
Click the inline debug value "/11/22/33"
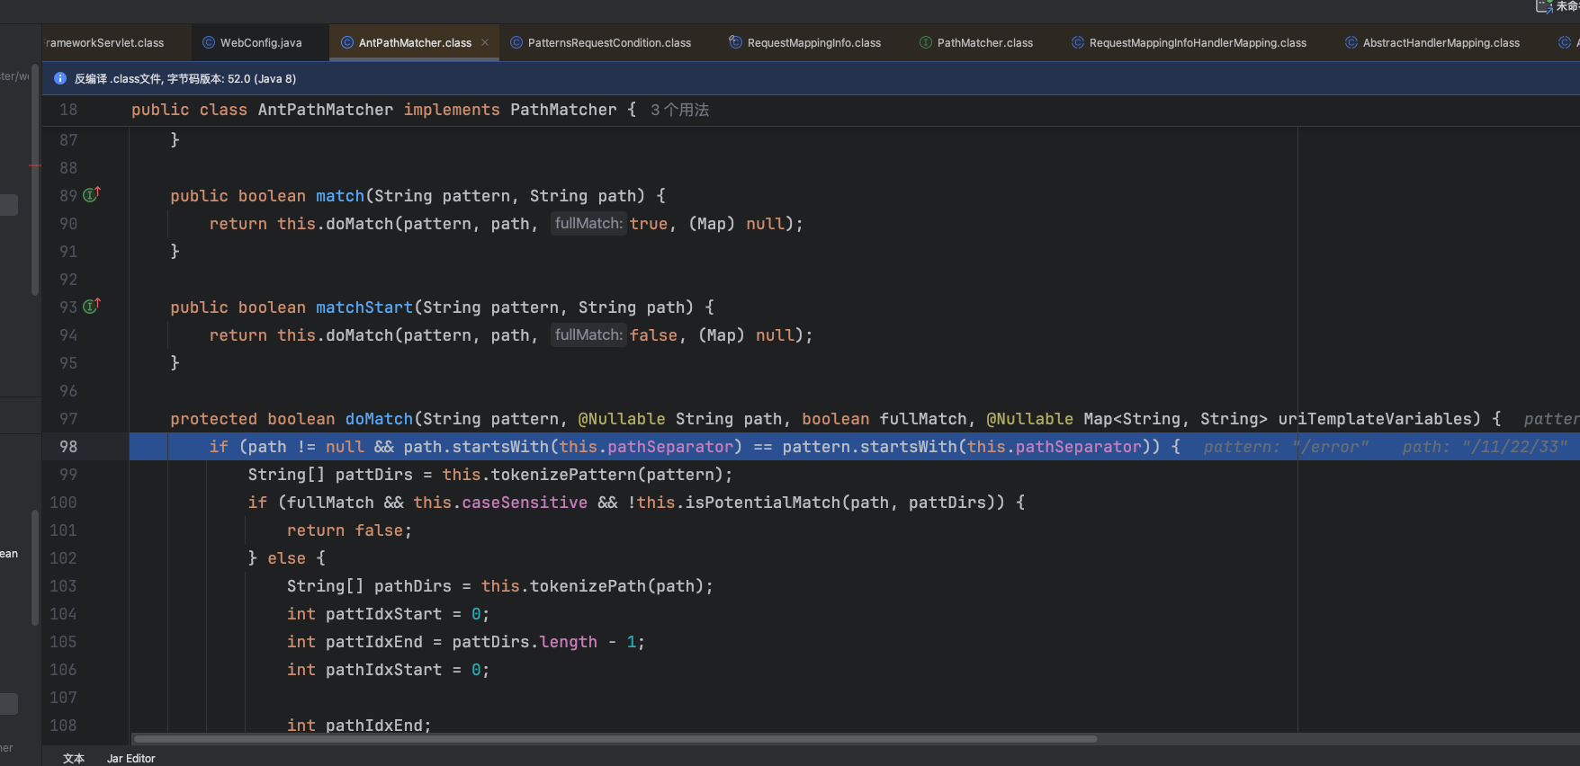(1514, 447)
